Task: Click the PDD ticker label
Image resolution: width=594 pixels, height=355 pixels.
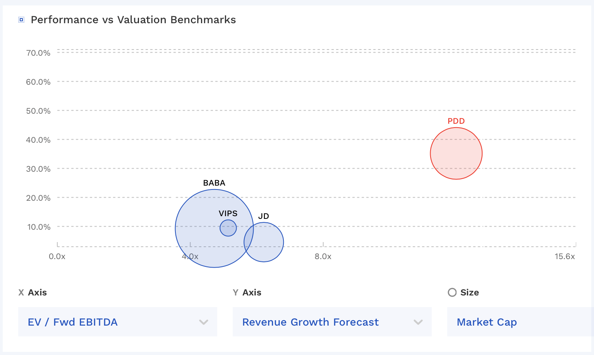Action: pos(456,121)
